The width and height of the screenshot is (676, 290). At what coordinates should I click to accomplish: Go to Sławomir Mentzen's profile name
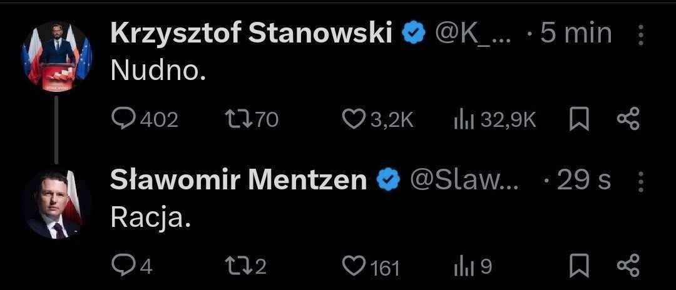point(238,181)
